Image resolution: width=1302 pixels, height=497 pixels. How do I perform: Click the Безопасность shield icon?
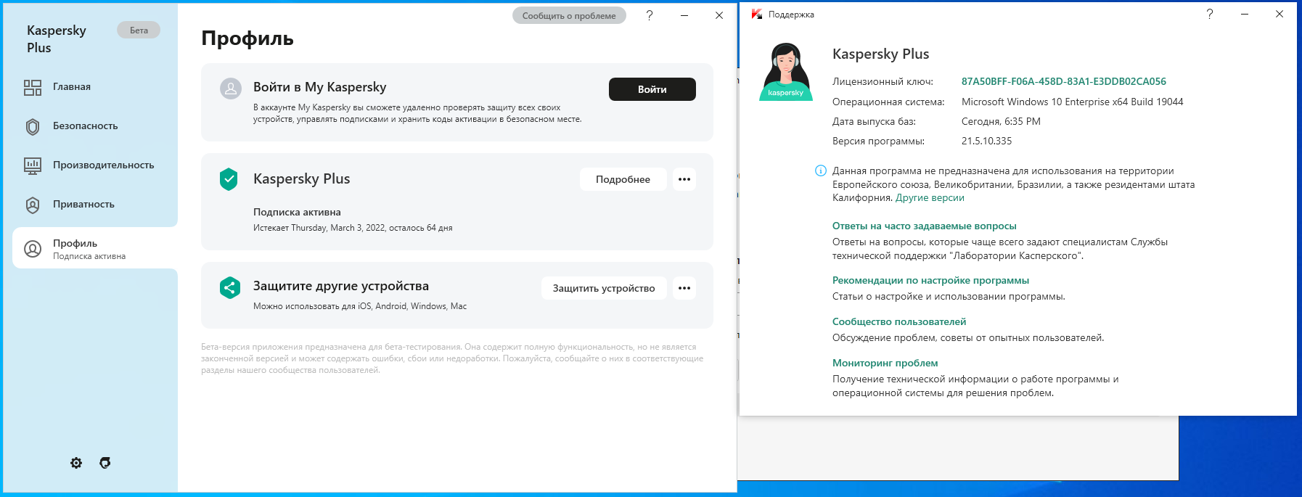tap(33, 127)
